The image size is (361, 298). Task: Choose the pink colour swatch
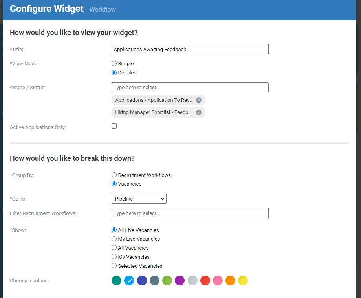point(218,280)
